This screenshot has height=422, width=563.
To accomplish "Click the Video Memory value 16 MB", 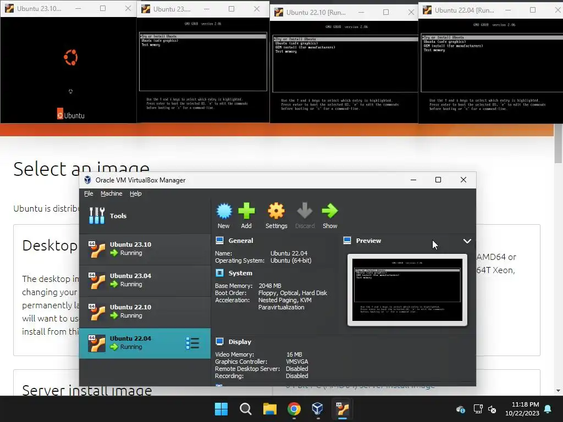I will tap(294, 354).
